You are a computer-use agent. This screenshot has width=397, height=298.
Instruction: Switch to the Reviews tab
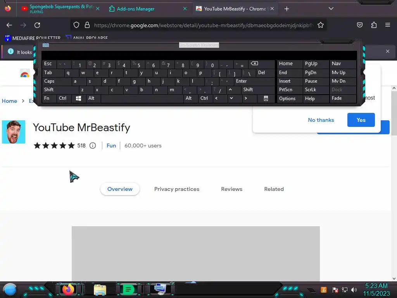click(x=232, y=189)
